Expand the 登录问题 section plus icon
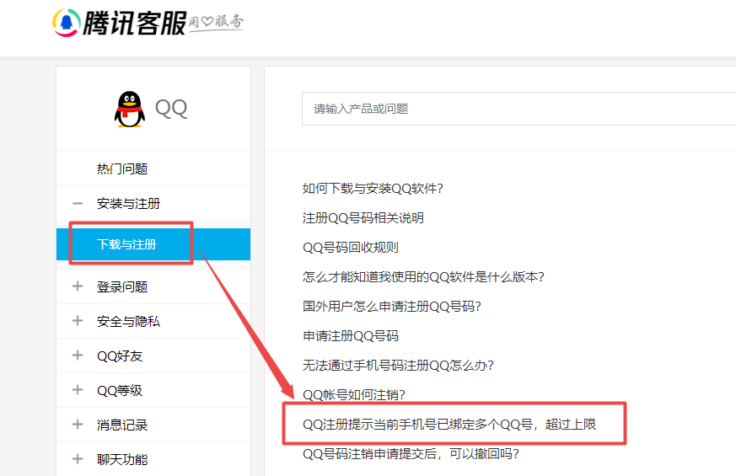This screenshot has height=476, width=736. (x=78, y=286)
